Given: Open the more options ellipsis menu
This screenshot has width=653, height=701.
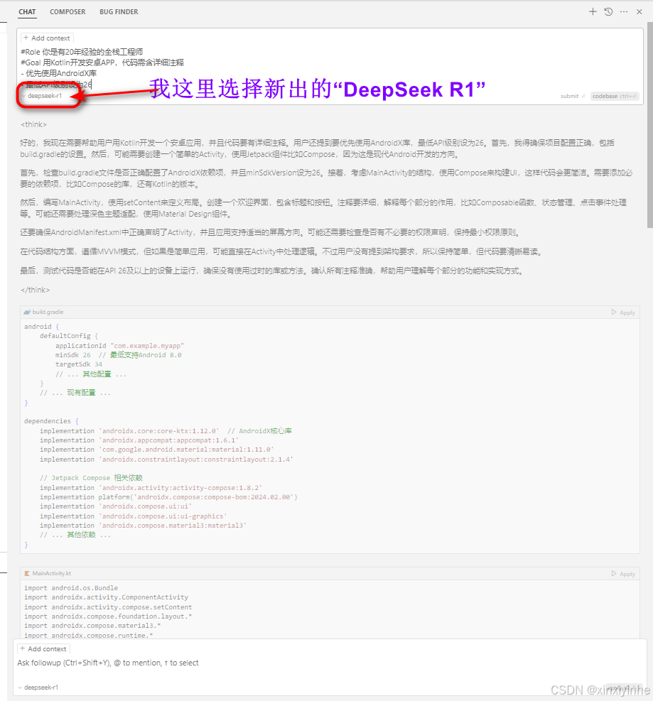Looking at the screenshot, I should pyautogui.click(x=623, y=11).
